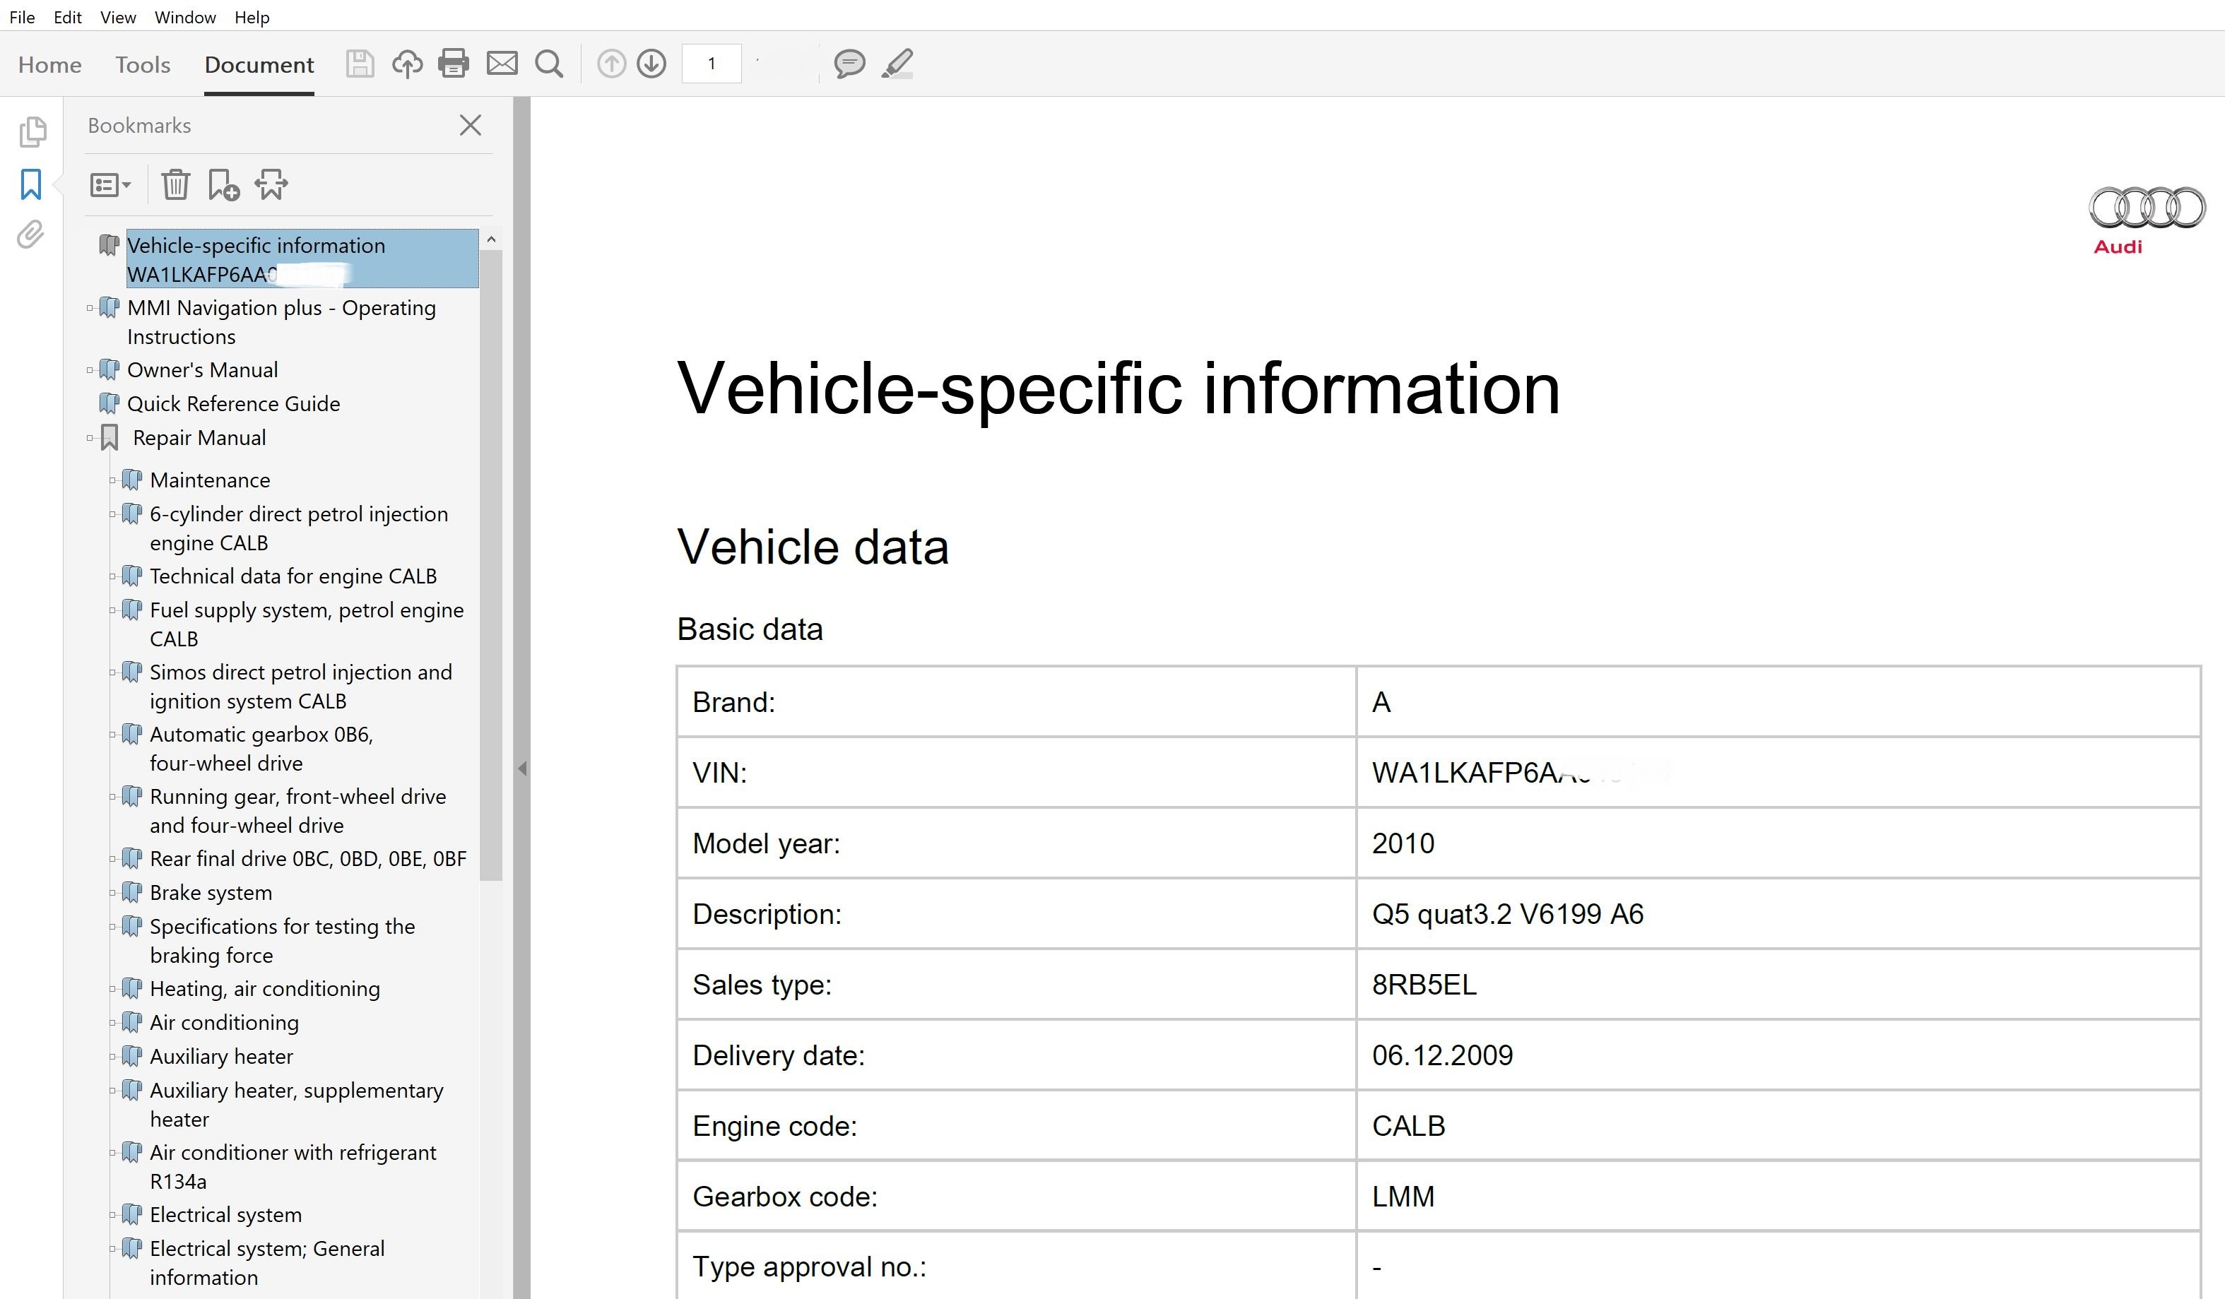
Task: Switch to the Tools tab
Action: point(142,64)
